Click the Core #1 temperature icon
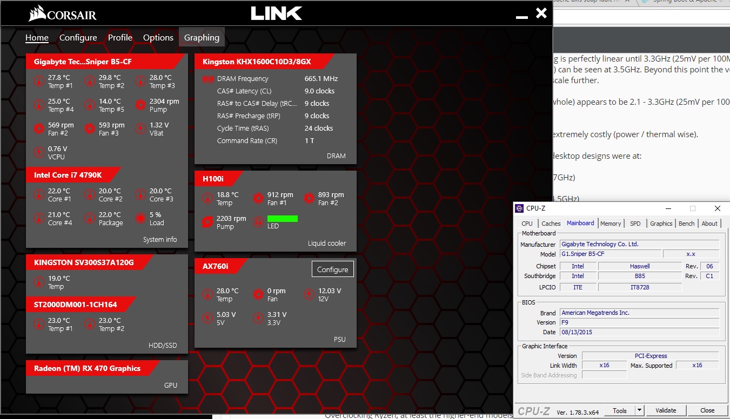The image size is (730, 419). 39,194
